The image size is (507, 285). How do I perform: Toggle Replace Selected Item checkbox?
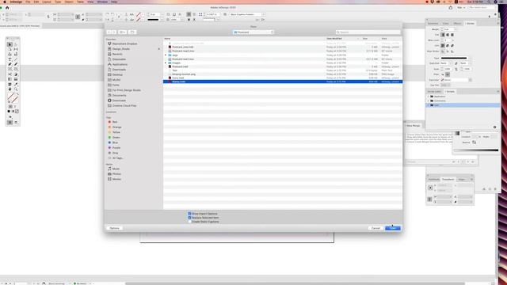[x=189, y=218]
